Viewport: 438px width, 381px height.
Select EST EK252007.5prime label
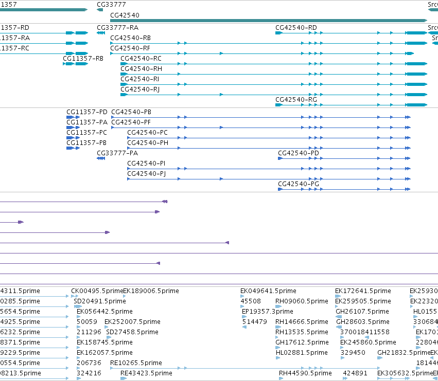(132, 322)
